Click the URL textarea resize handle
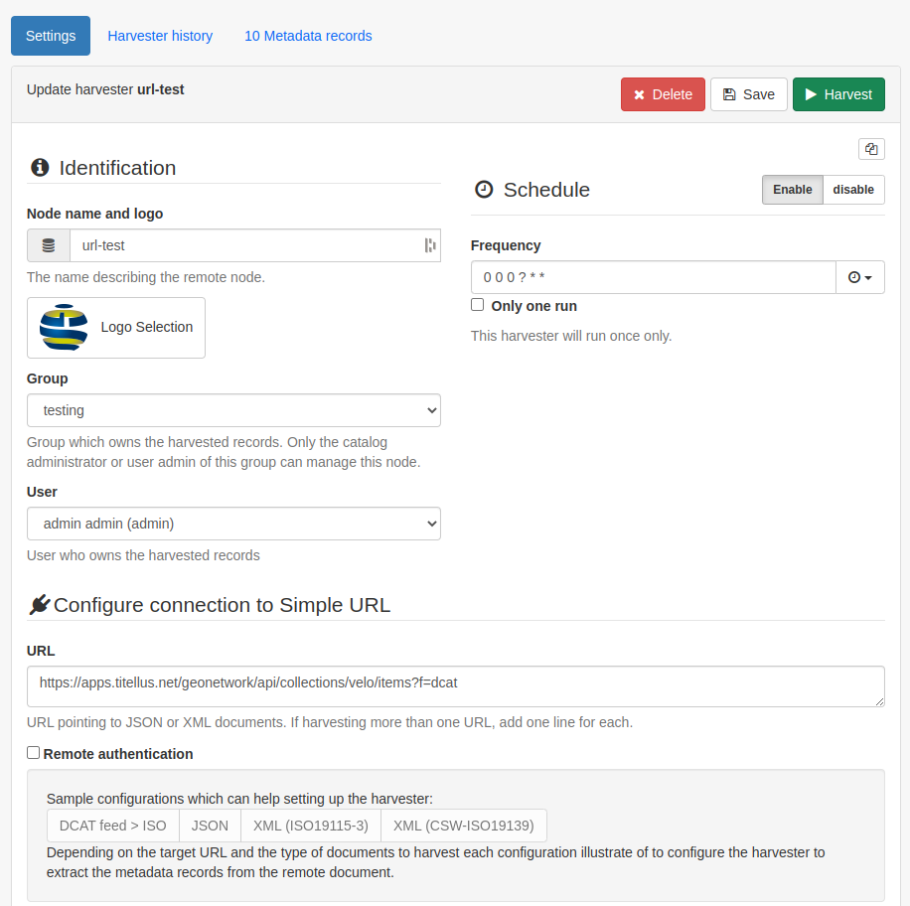Screen dimensions: 910x906 [x=879, y=701]
